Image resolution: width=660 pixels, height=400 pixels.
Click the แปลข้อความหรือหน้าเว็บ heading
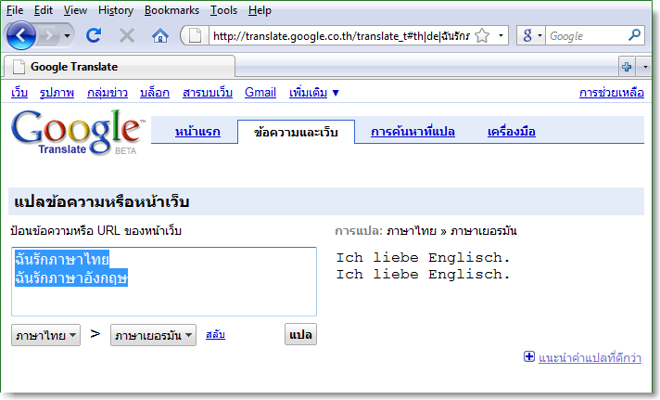[101, 202]
